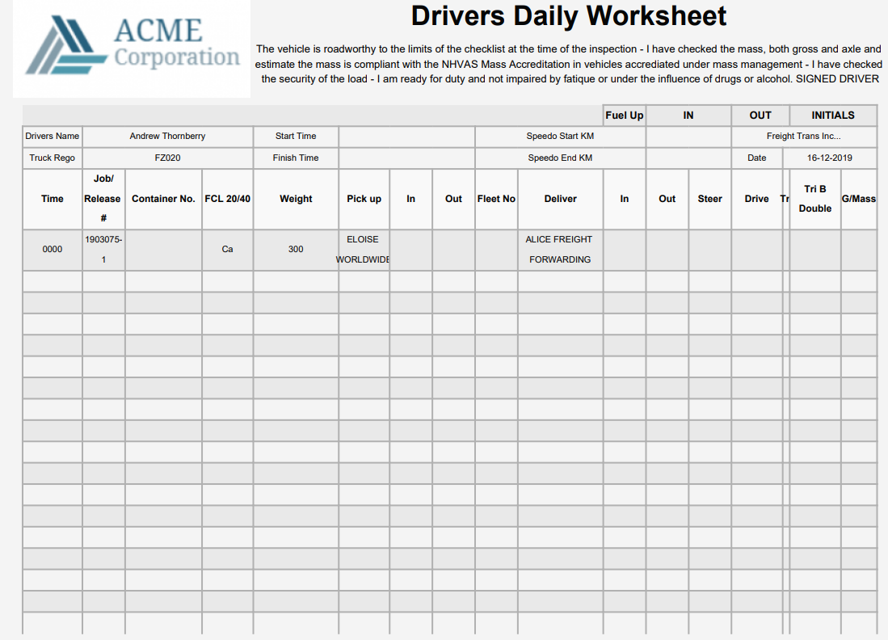Image resolution: width=888 pixels, height=640 pixels.
Task: Click the Speedo Start KM label
Action: [x=560, y=136]
